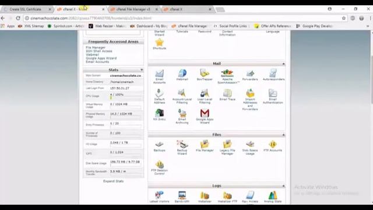Open the Disk Space Usage icon
The height and width of the screenshot is (210, 373).
pyautogui.click(x=250, y=144)
